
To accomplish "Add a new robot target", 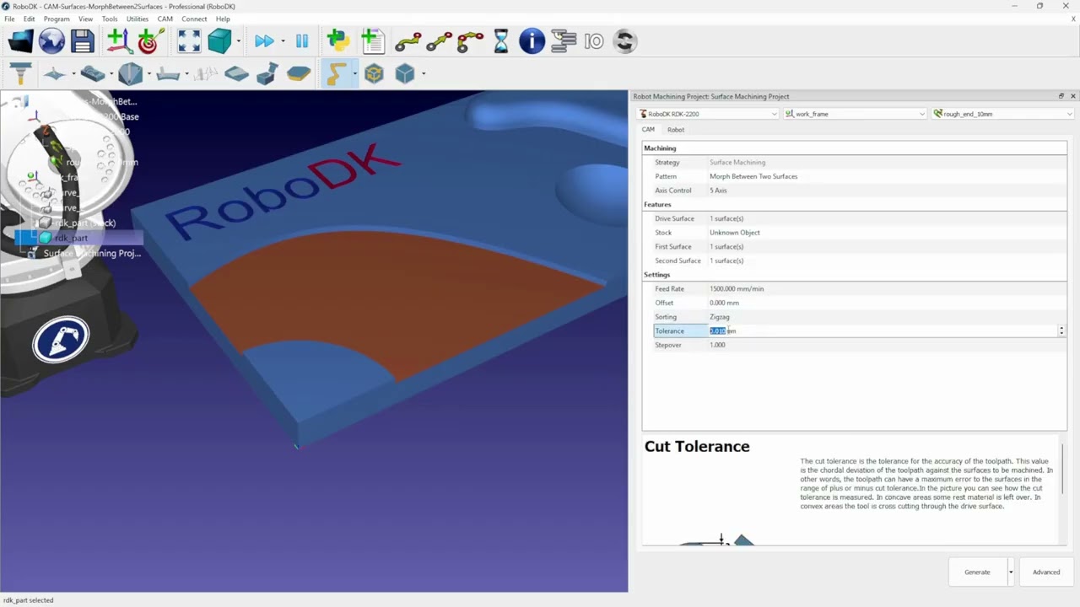I will [150, 40].
